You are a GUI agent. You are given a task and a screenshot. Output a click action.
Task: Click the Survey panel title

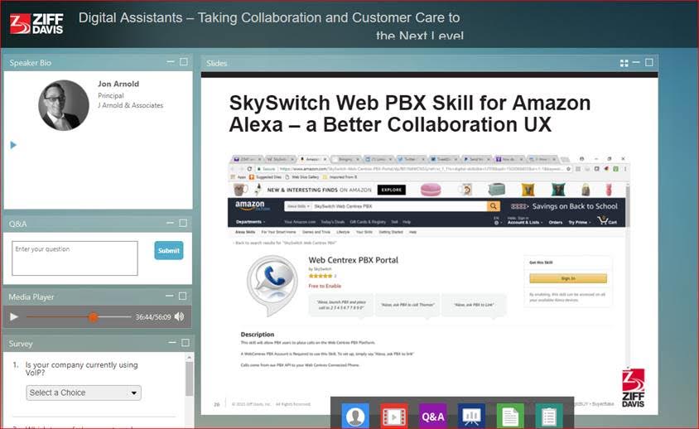pyautogui.click(x=21, y=344)
